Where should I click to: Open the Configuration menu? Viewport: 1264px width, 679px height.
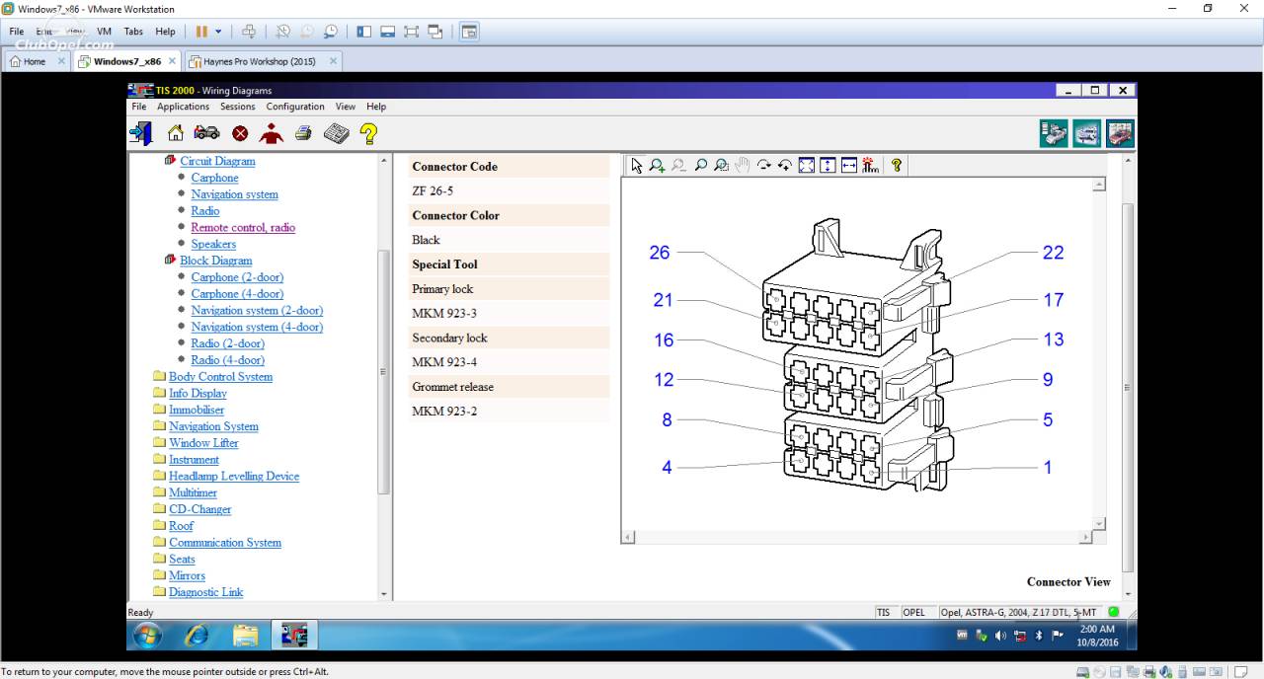pos(295,107)
